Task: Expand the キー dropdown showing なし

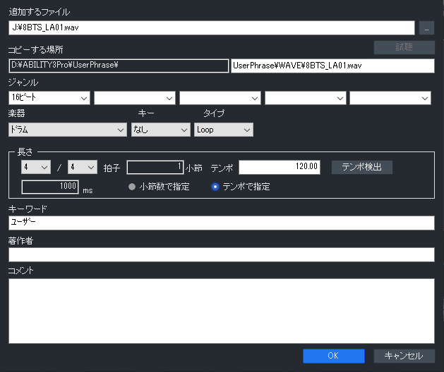Action: (x=161, y=130)
